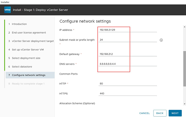
Task: Edit the Default gateway field
Action: coord(128,54)
